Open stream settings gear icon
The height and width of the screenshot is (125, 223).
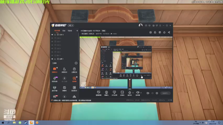157,93
